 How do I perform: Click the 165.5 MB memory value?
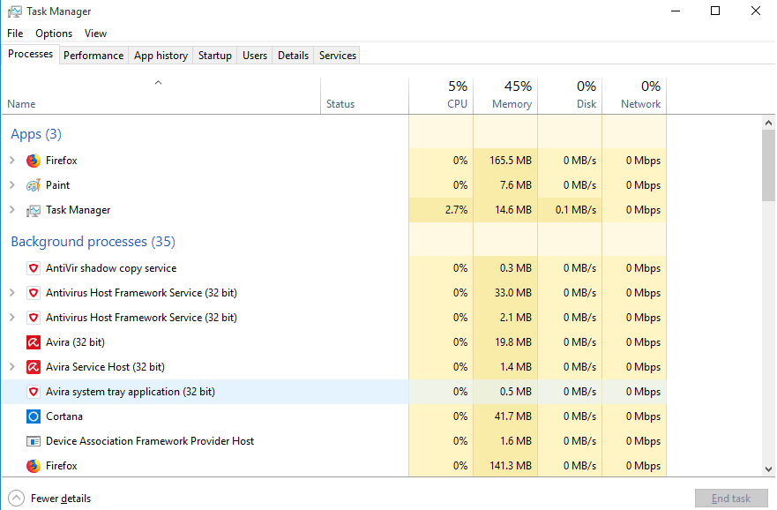511,161
